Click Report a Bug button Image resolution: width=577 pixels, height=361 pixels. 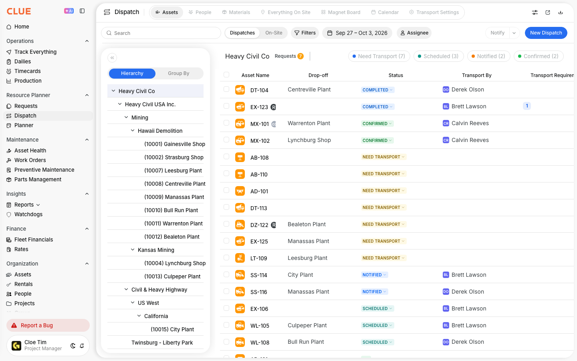(48, 325)
